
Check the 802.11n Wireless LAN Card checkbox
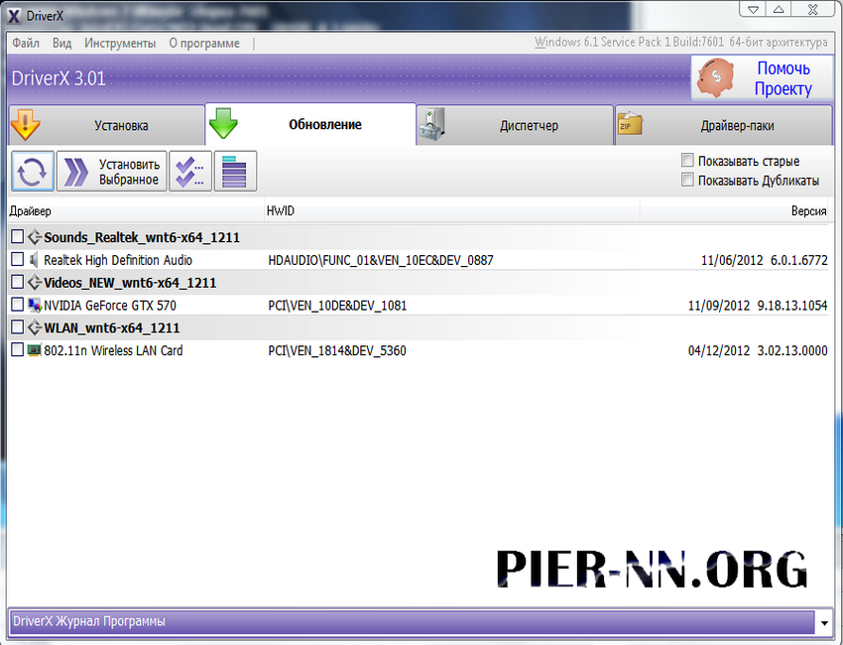pyautogui.click(x=17, y=349)
